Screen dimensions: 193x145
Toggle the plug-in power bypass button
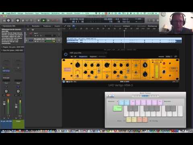coord(66,54)
